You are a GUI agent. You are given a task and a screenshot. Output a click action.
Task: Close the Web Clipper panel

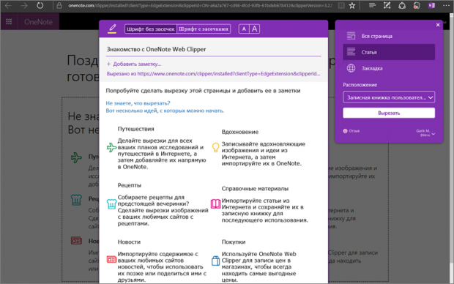[x=438, y=25]
